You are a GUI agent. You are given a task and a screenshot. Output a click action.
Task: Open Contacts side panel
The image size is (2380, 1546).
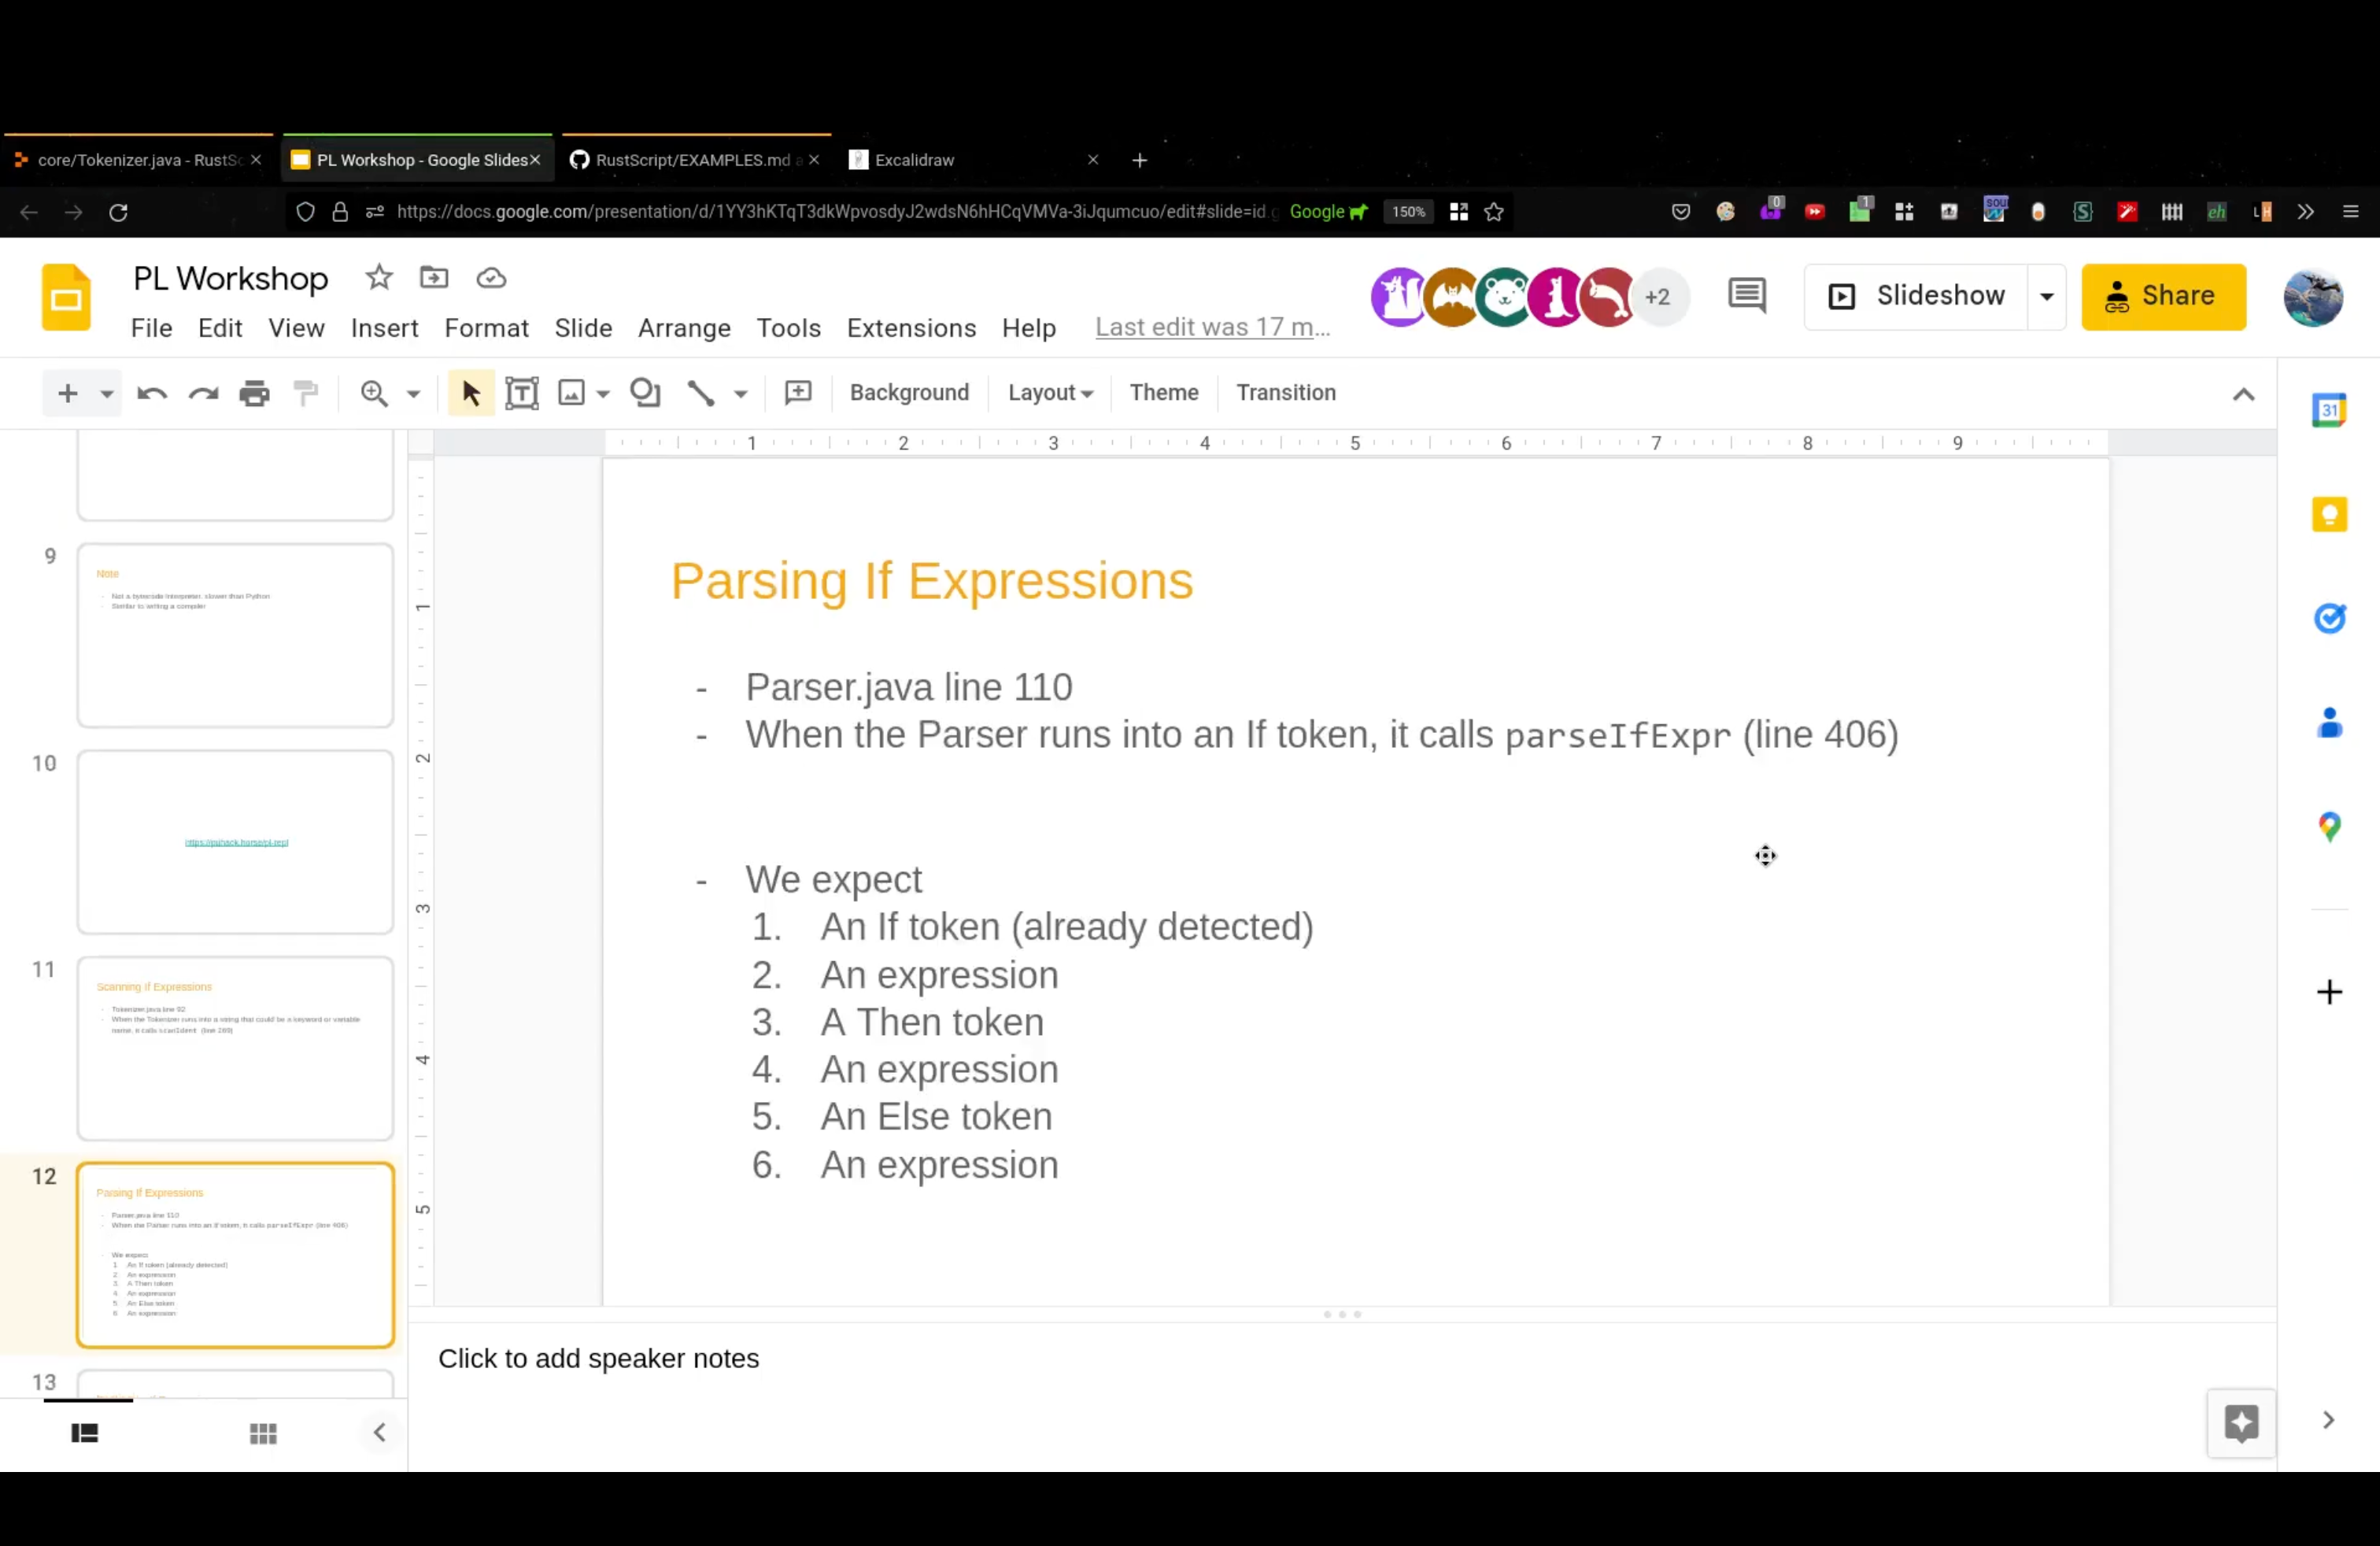coord(2330,722)
